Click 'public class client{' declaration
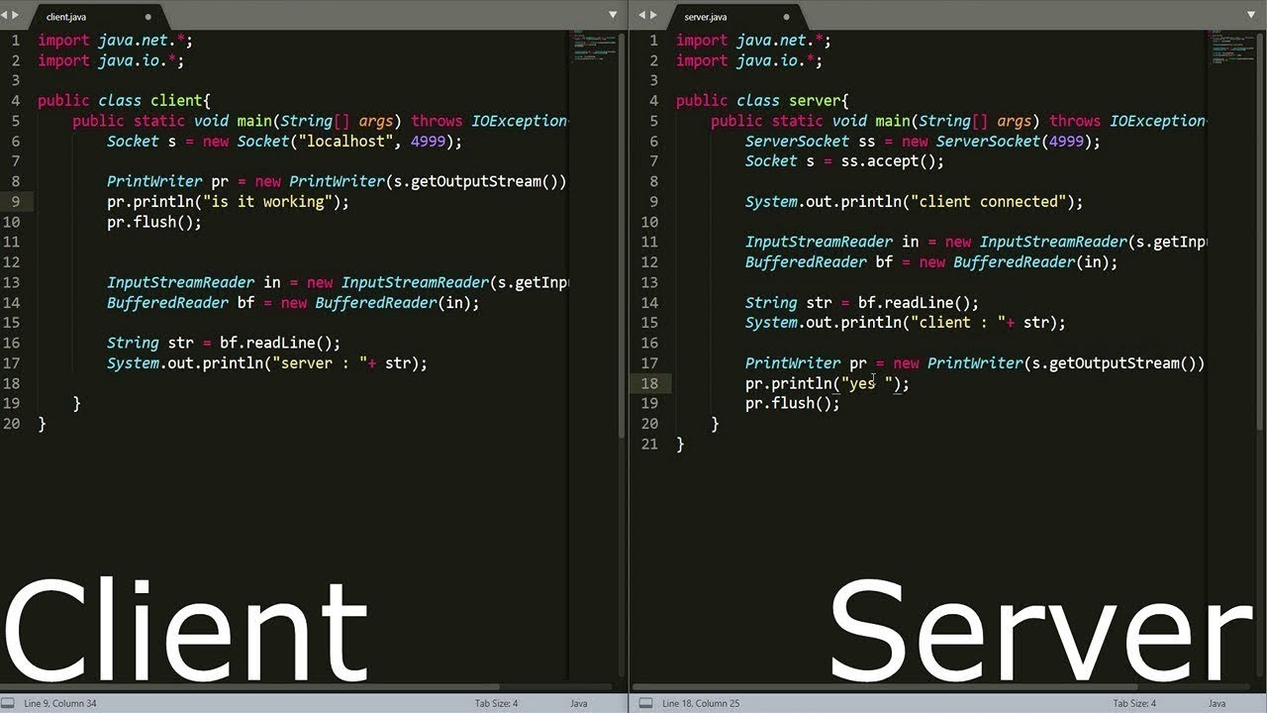1267x713 pixels. coord(124,101)
